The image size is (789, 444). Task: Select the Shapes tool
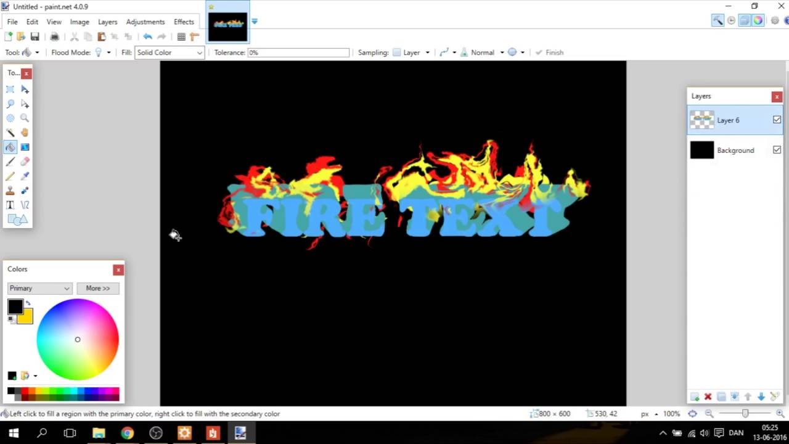(x=18, y=220)
